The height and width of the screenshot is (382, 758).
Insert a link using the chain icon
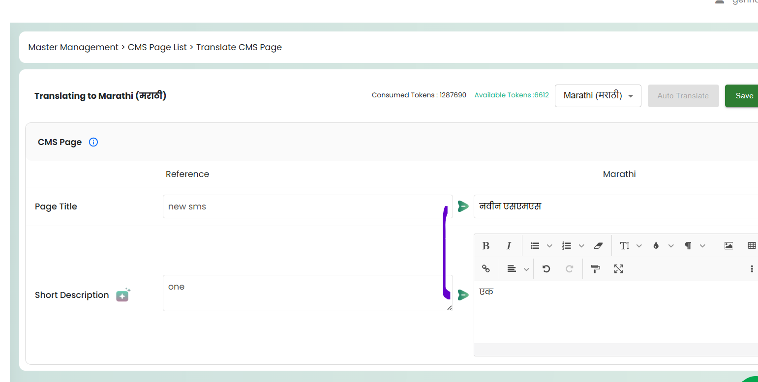tap(486, 269)
